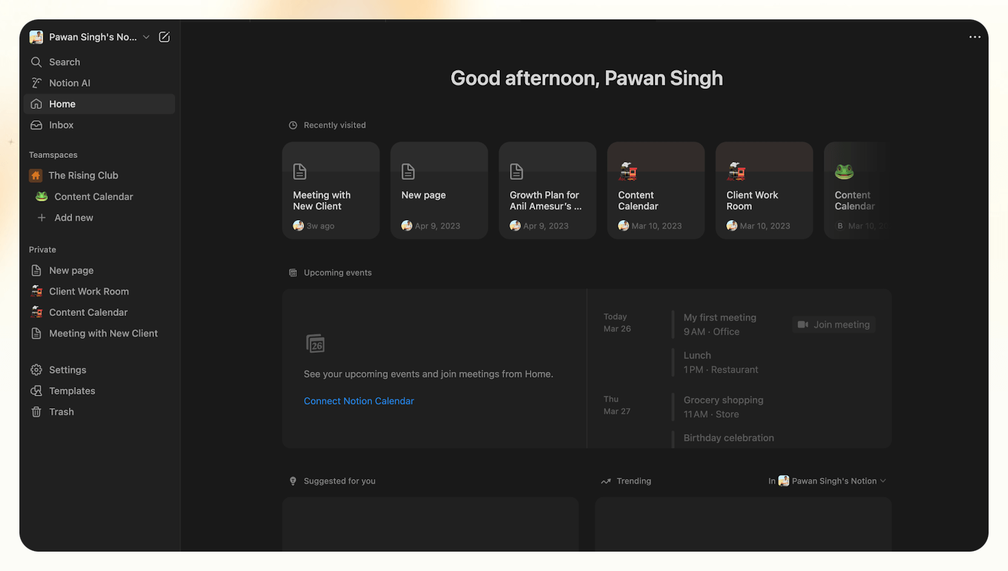Select the Birthday celebration event
The width and height of the screenshot is (1008, 571).
click(729, 438)
